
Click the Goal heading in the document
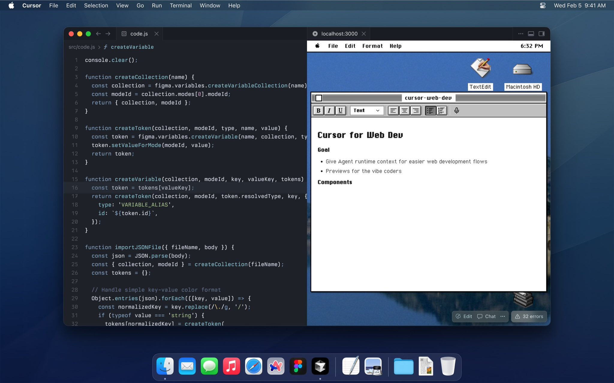323,150
